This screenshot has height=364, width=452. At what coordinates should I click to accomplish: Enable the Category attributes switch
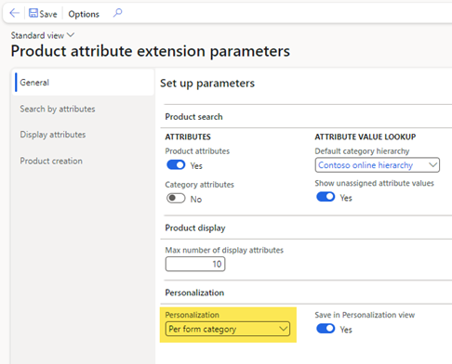(176, 198)
